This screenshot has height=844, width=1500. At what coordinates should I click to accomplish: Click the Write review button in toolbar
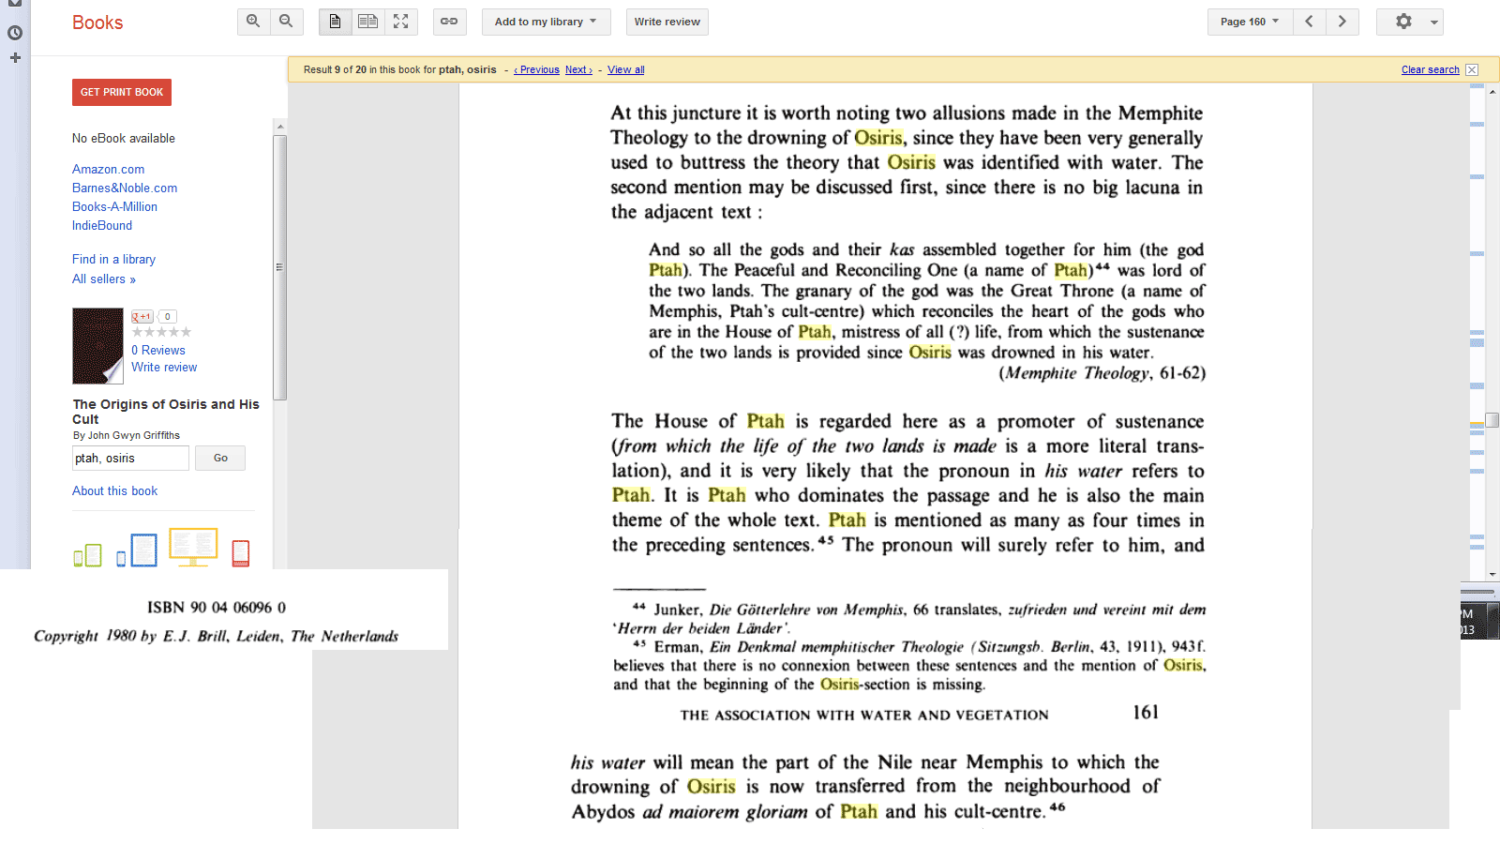coord(667,22)
